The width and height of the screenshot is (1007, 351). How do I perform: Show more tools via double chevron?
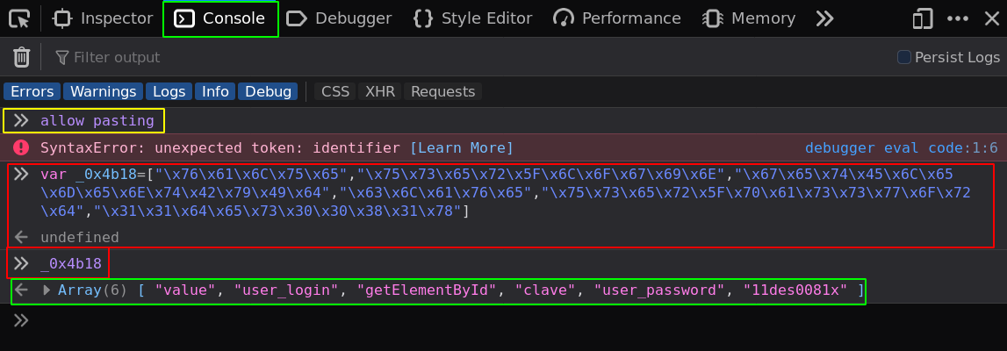pyautogui.click(x=824, y=18)
